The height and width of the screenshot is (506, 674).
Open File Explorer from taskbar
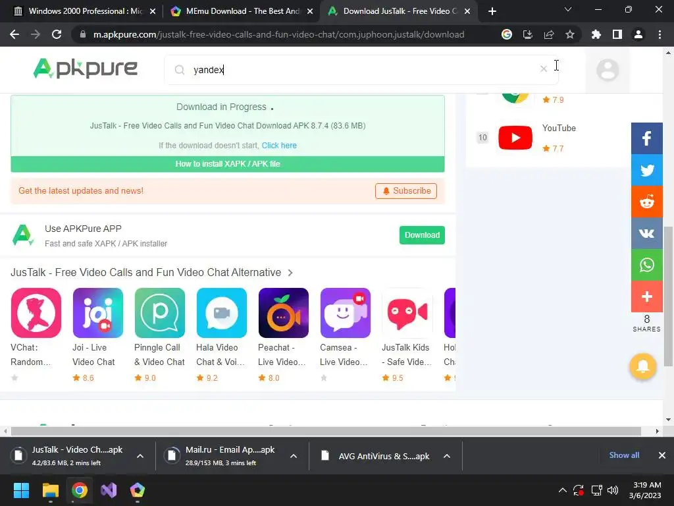(x=50, y=490)
